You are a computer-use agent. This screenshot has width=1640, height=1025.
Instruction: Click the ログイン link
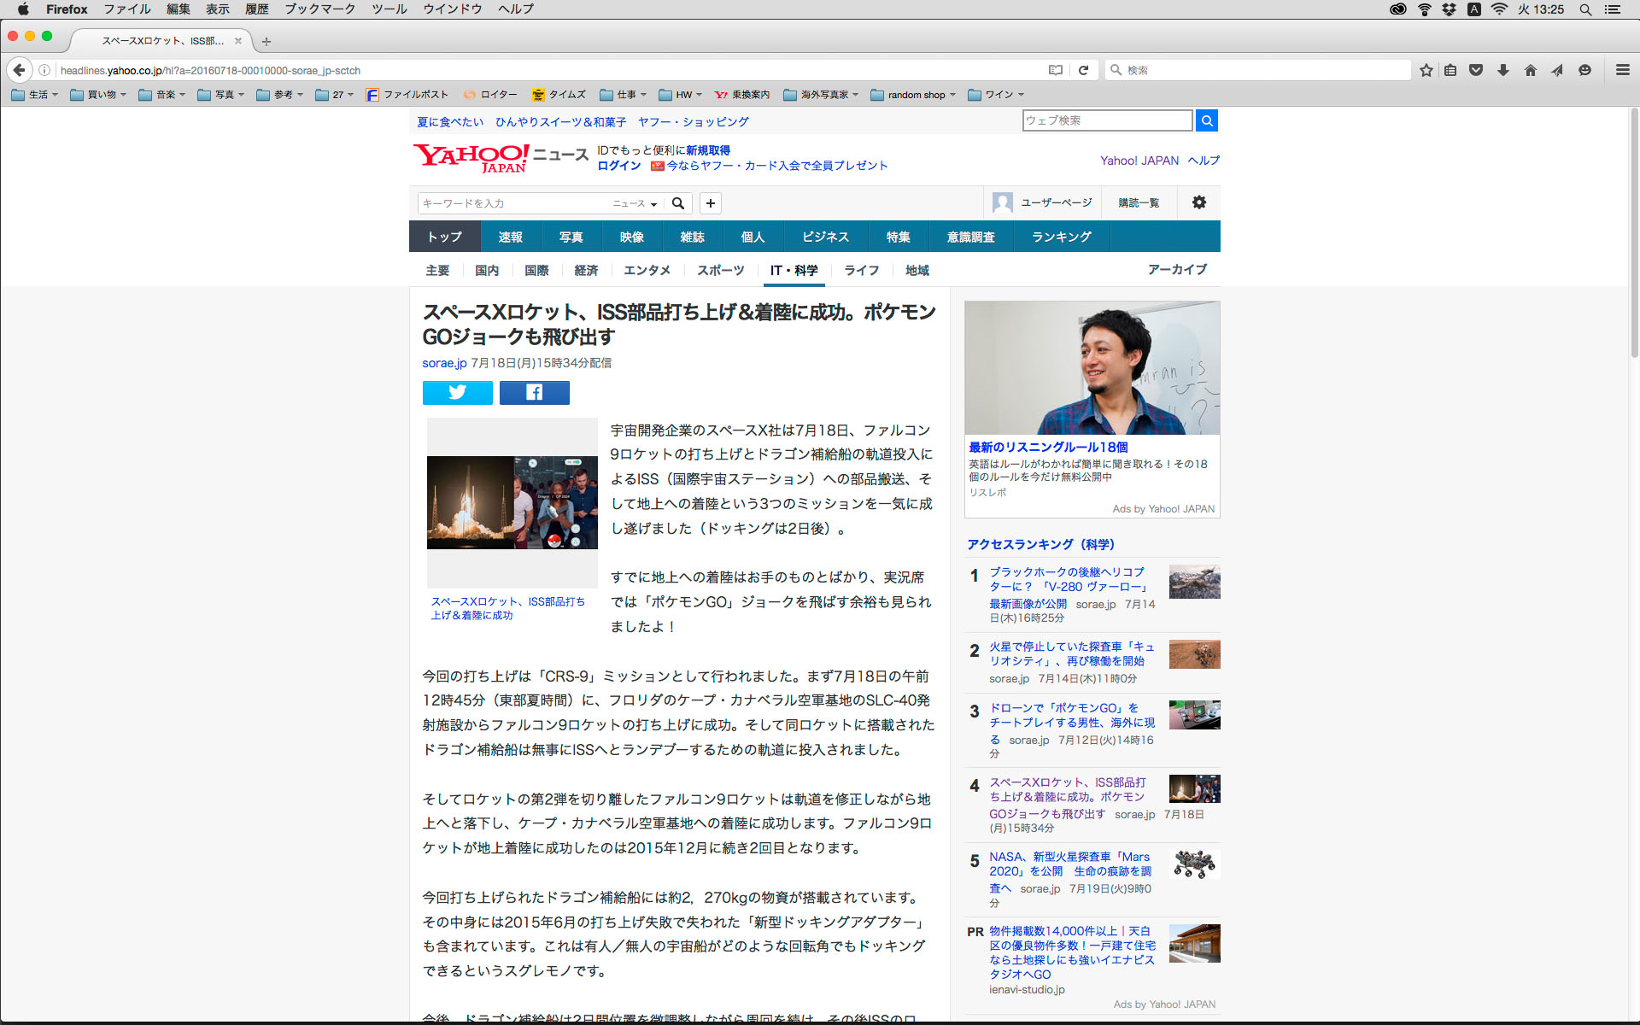(618, 166)
